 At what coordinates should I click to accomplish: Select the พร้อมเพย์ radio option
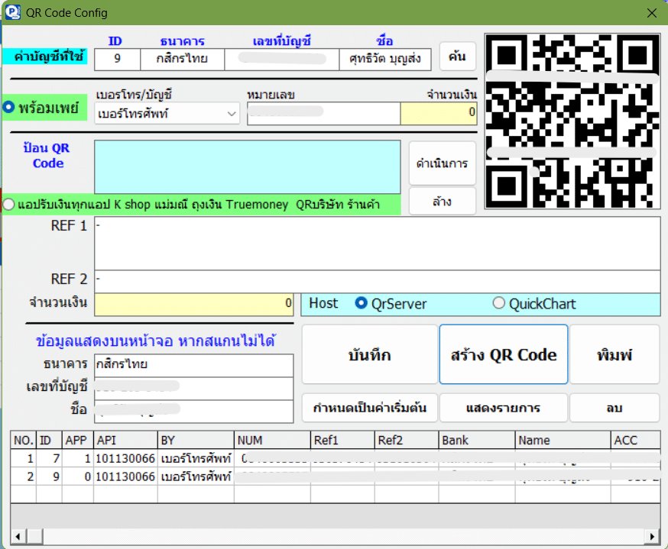coord(8,108)
